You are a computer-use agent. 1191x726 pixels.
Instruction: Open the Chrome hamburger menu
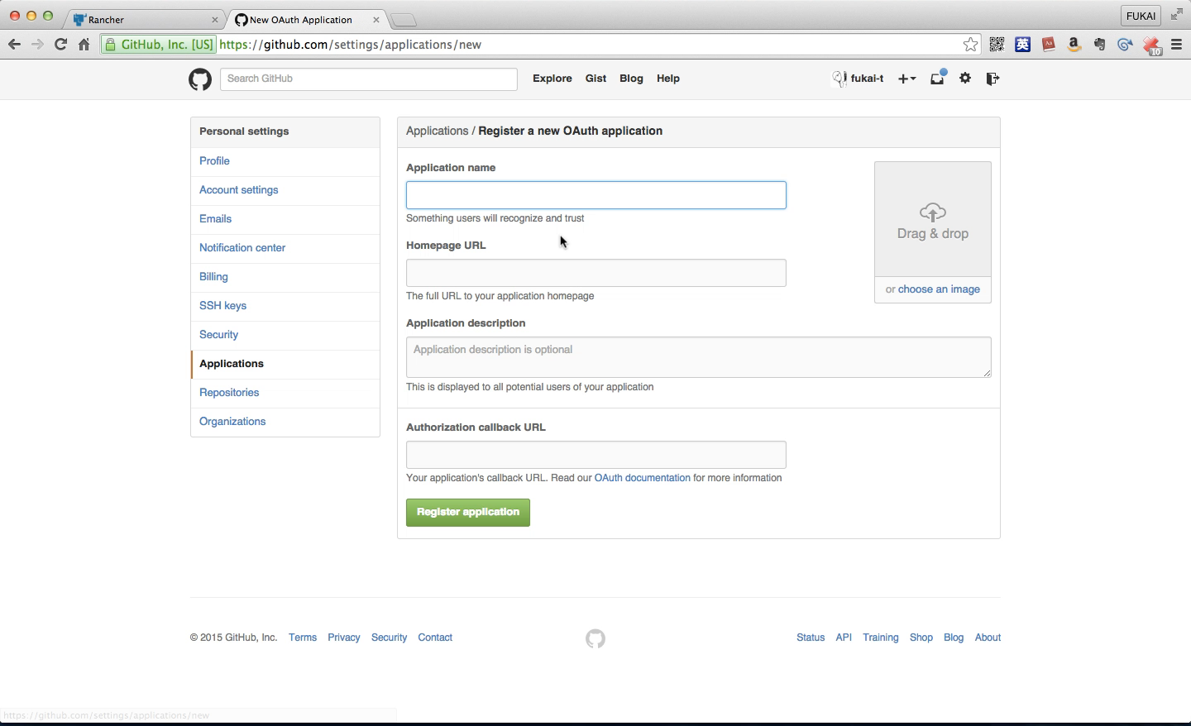[x=1177, y=45]
